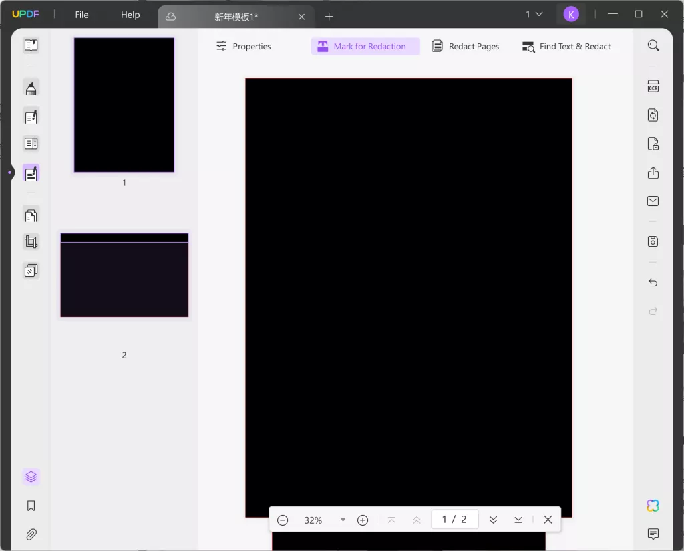The image size is (684, 551).
Task: Select page 1 thumbnail
Action: (124, 105)
